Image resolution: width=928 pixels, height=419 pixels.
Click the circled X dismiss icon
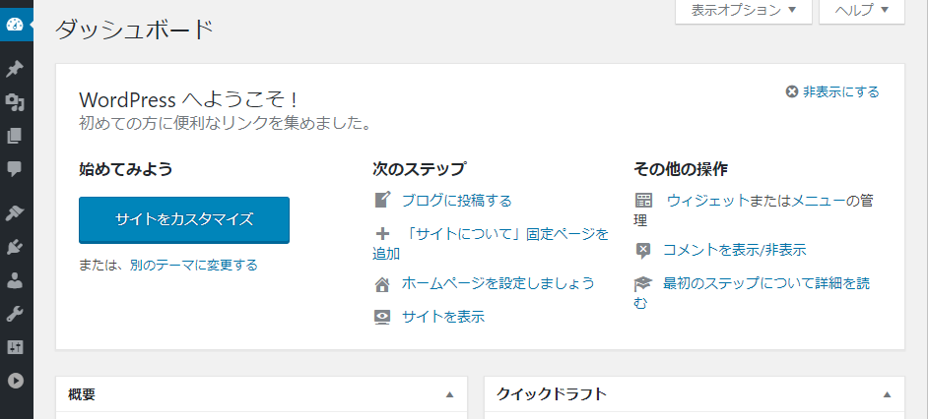[x=792, y=91]
